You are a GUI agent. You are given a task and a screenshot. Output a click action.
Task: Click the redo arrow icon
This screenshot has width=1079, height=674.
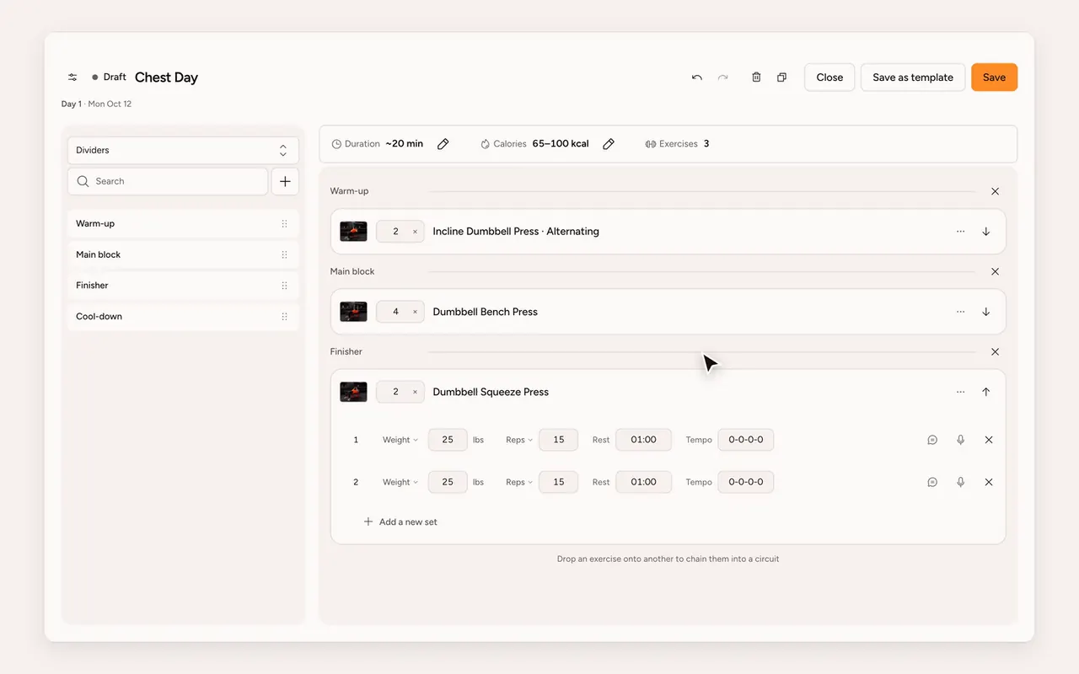pos(722,78)
